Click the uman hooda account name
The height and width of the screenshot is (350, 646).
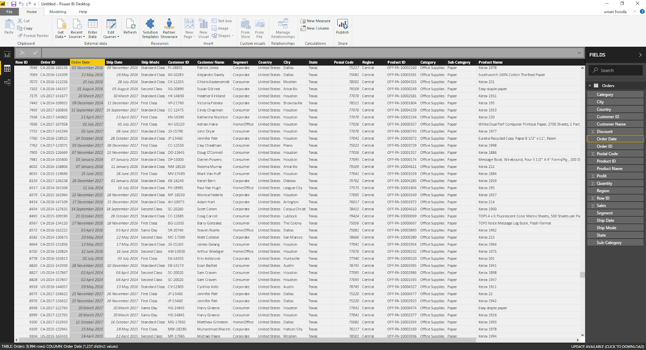click(615, 12)
